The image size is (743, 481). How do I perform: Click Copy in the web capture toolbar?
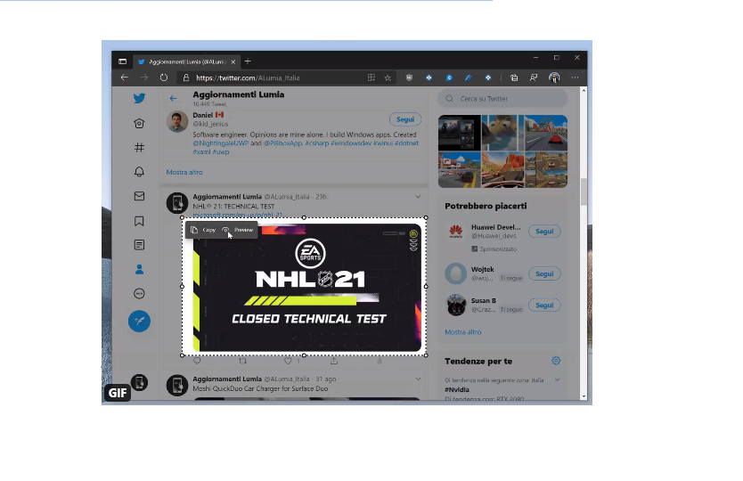click(x=204, y=230)
